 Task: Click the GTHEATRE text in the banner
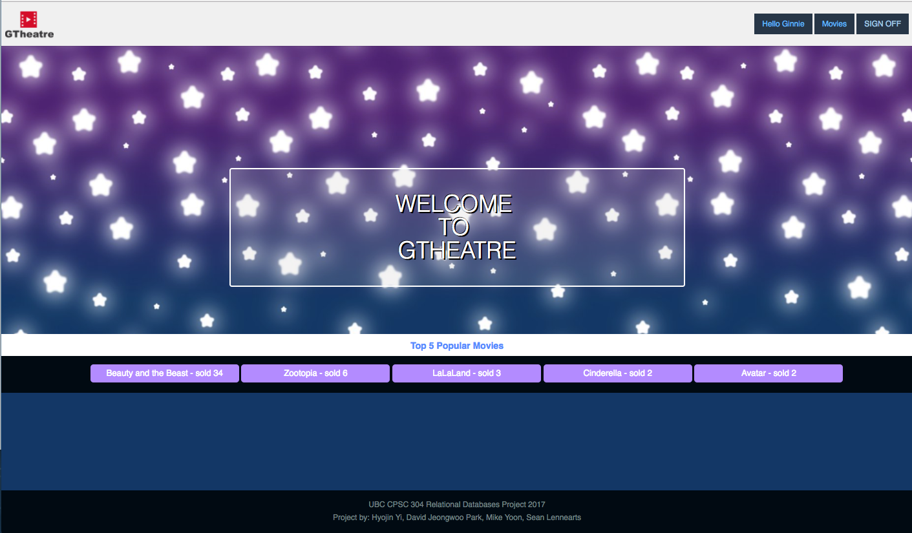(x=456, y=251)
